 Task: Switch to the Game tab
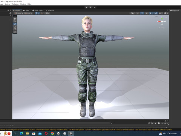point(26,11)
